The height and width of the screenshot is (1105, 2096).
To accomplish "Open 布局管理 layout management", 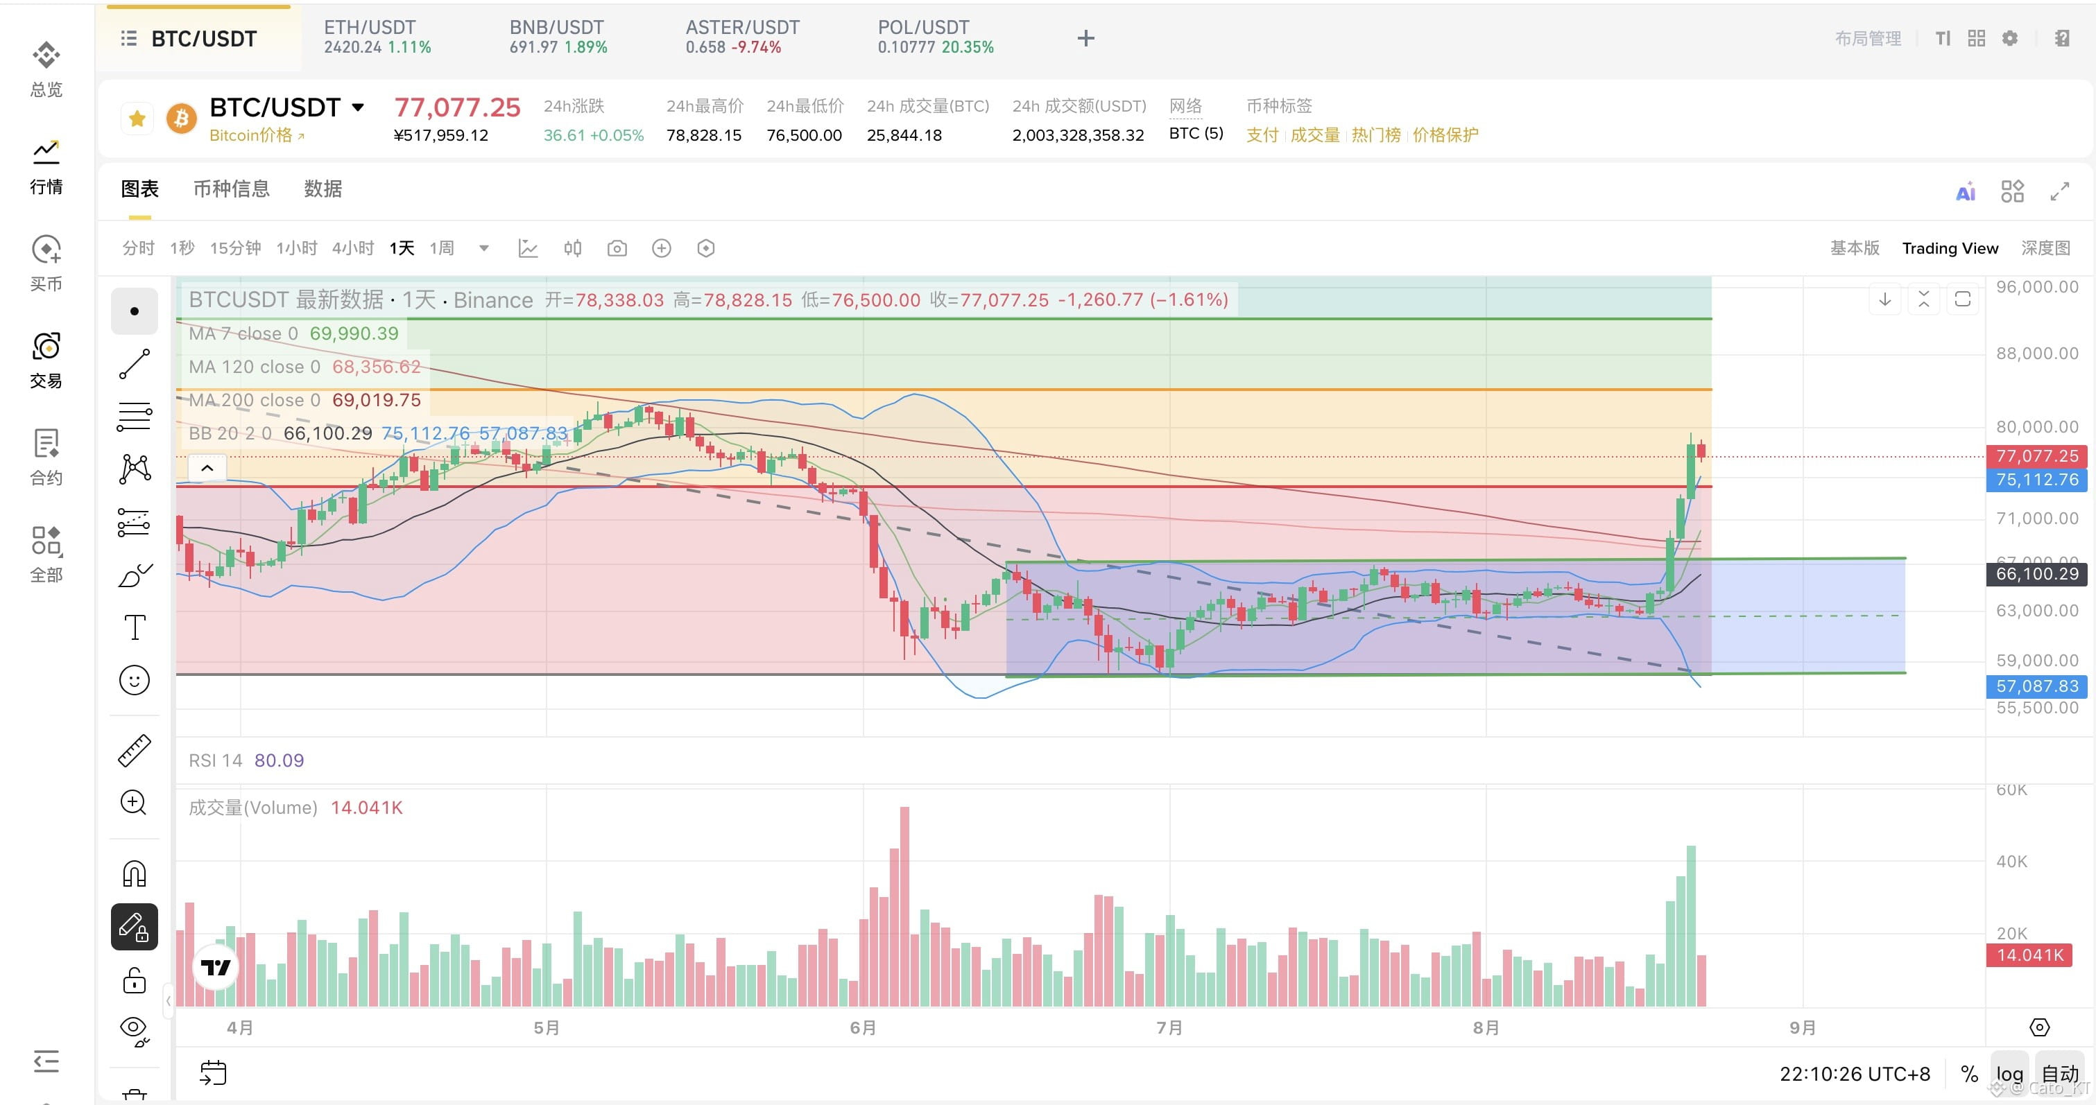I will (1869, 38).
